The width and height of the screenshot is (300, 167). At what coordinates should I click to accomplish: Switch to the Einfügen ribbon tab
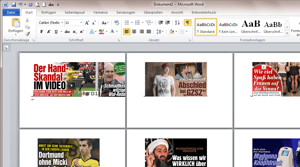coord(49,12)
